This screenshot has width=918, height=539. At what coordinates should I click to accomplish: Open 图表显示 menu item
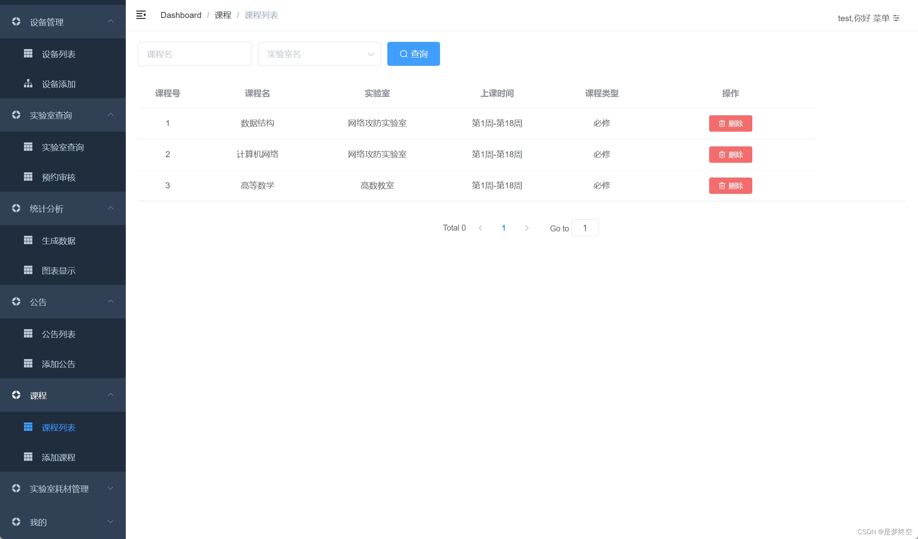tap(63, 270)
